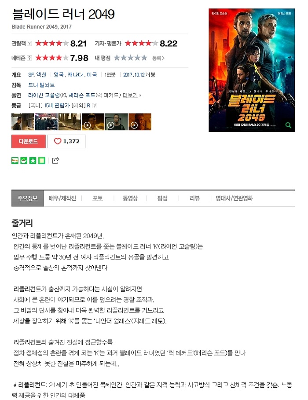Open the share arrow icon
The width and height of the screenshot is (308, 400).
[55, 161]
